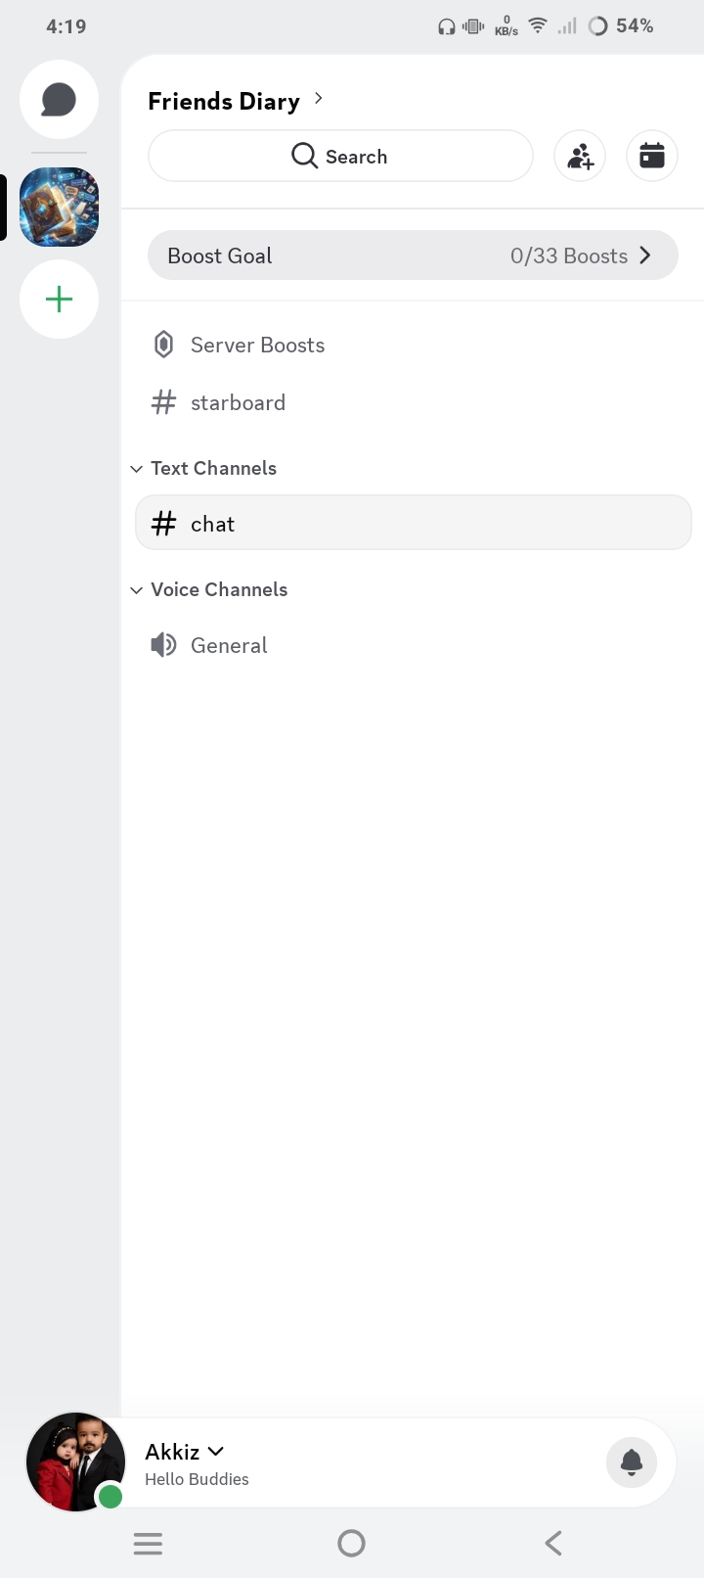Screen dimensions: 704x1578
Task: Tap the search bar
Action: click(x=340, y=156)
